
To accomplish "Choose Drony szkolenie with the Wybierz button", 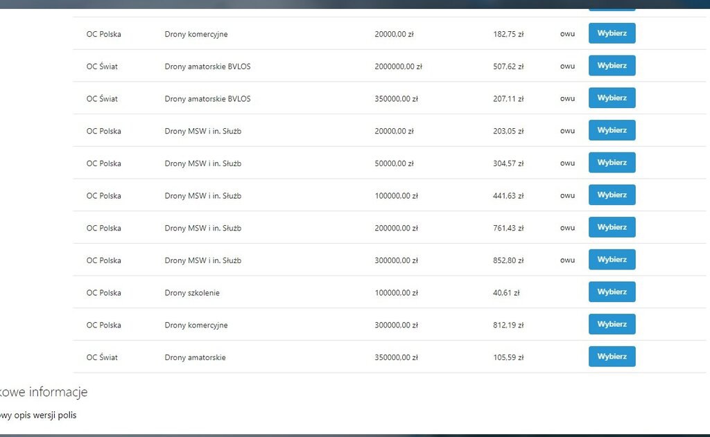I will tap(612, 292).
